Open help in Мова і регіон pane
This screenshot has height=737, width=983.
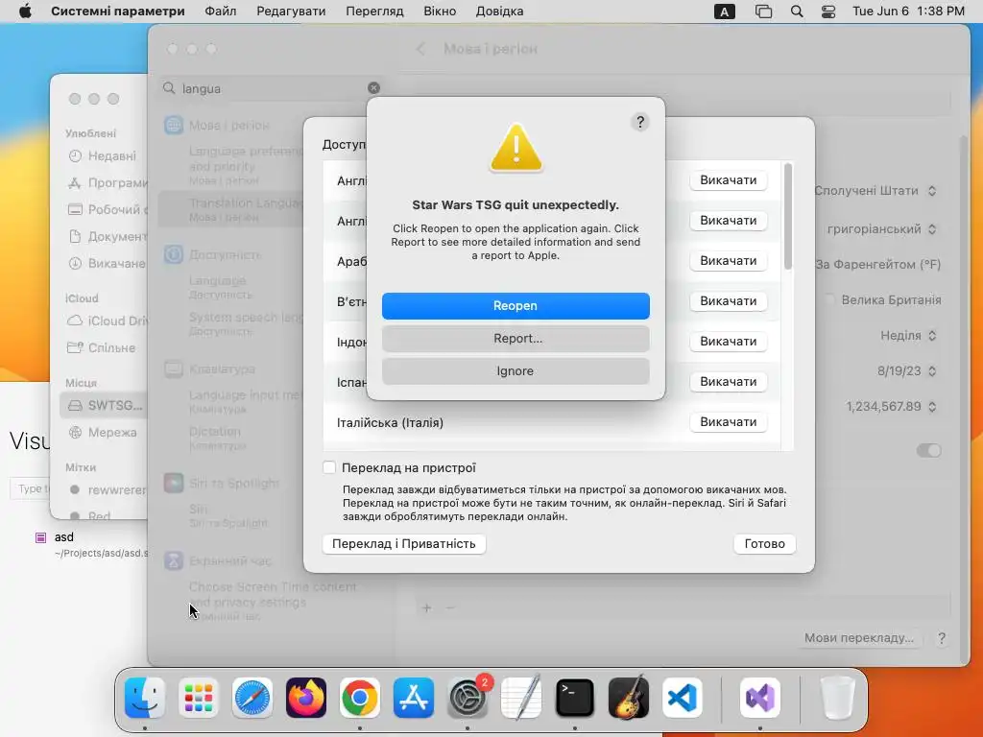(x=942, y=638)
